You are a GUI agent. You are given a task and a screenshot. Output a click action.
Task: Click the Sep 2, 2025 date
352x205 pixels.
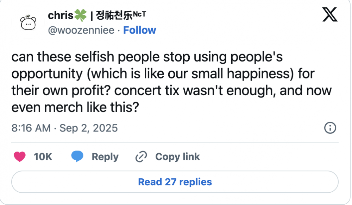pyautogui.click(x=88, y=128)
